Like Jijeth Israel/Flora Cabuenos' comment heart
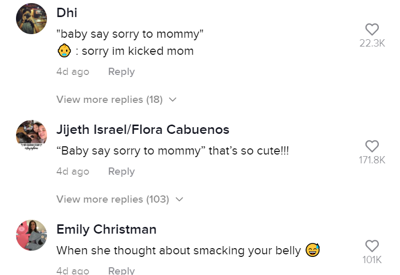 [372, 146]
